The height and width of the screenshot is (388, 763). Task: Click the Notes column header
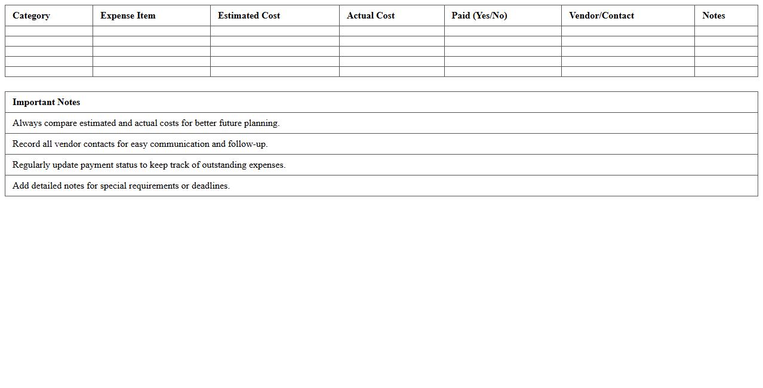click(x=713, y=16)
